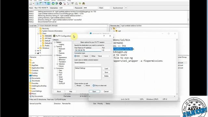Click the Delete session button
This screenshot has width=208, height=117.
pyautogui.click(x=106, y=76)
